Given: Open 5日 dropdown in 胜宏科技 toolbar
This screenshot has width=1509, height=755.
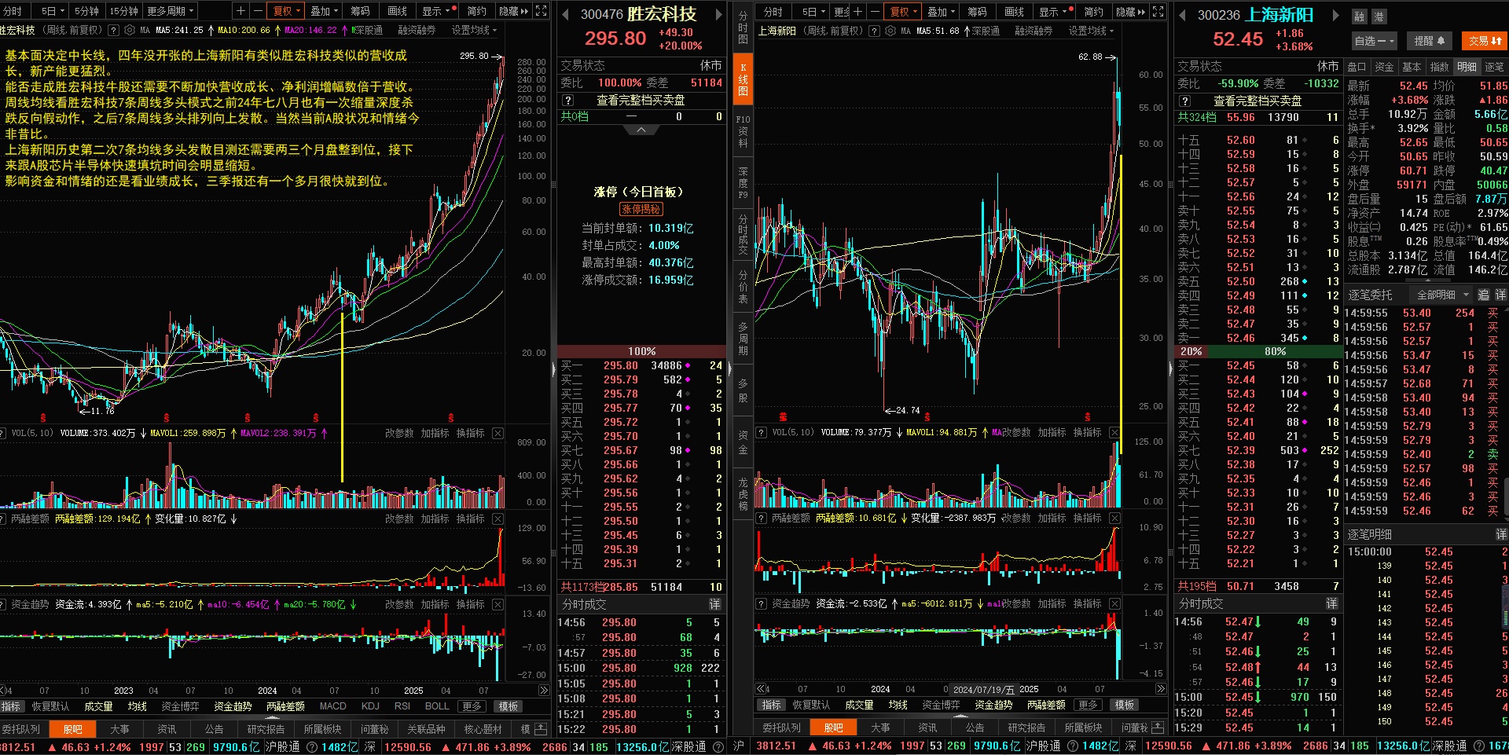Looking at the screenshot, I should tap(53, 11).
